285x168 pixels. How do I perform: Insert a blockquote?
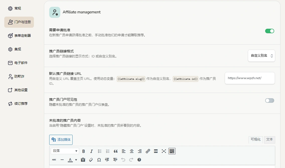pos(116,151)
